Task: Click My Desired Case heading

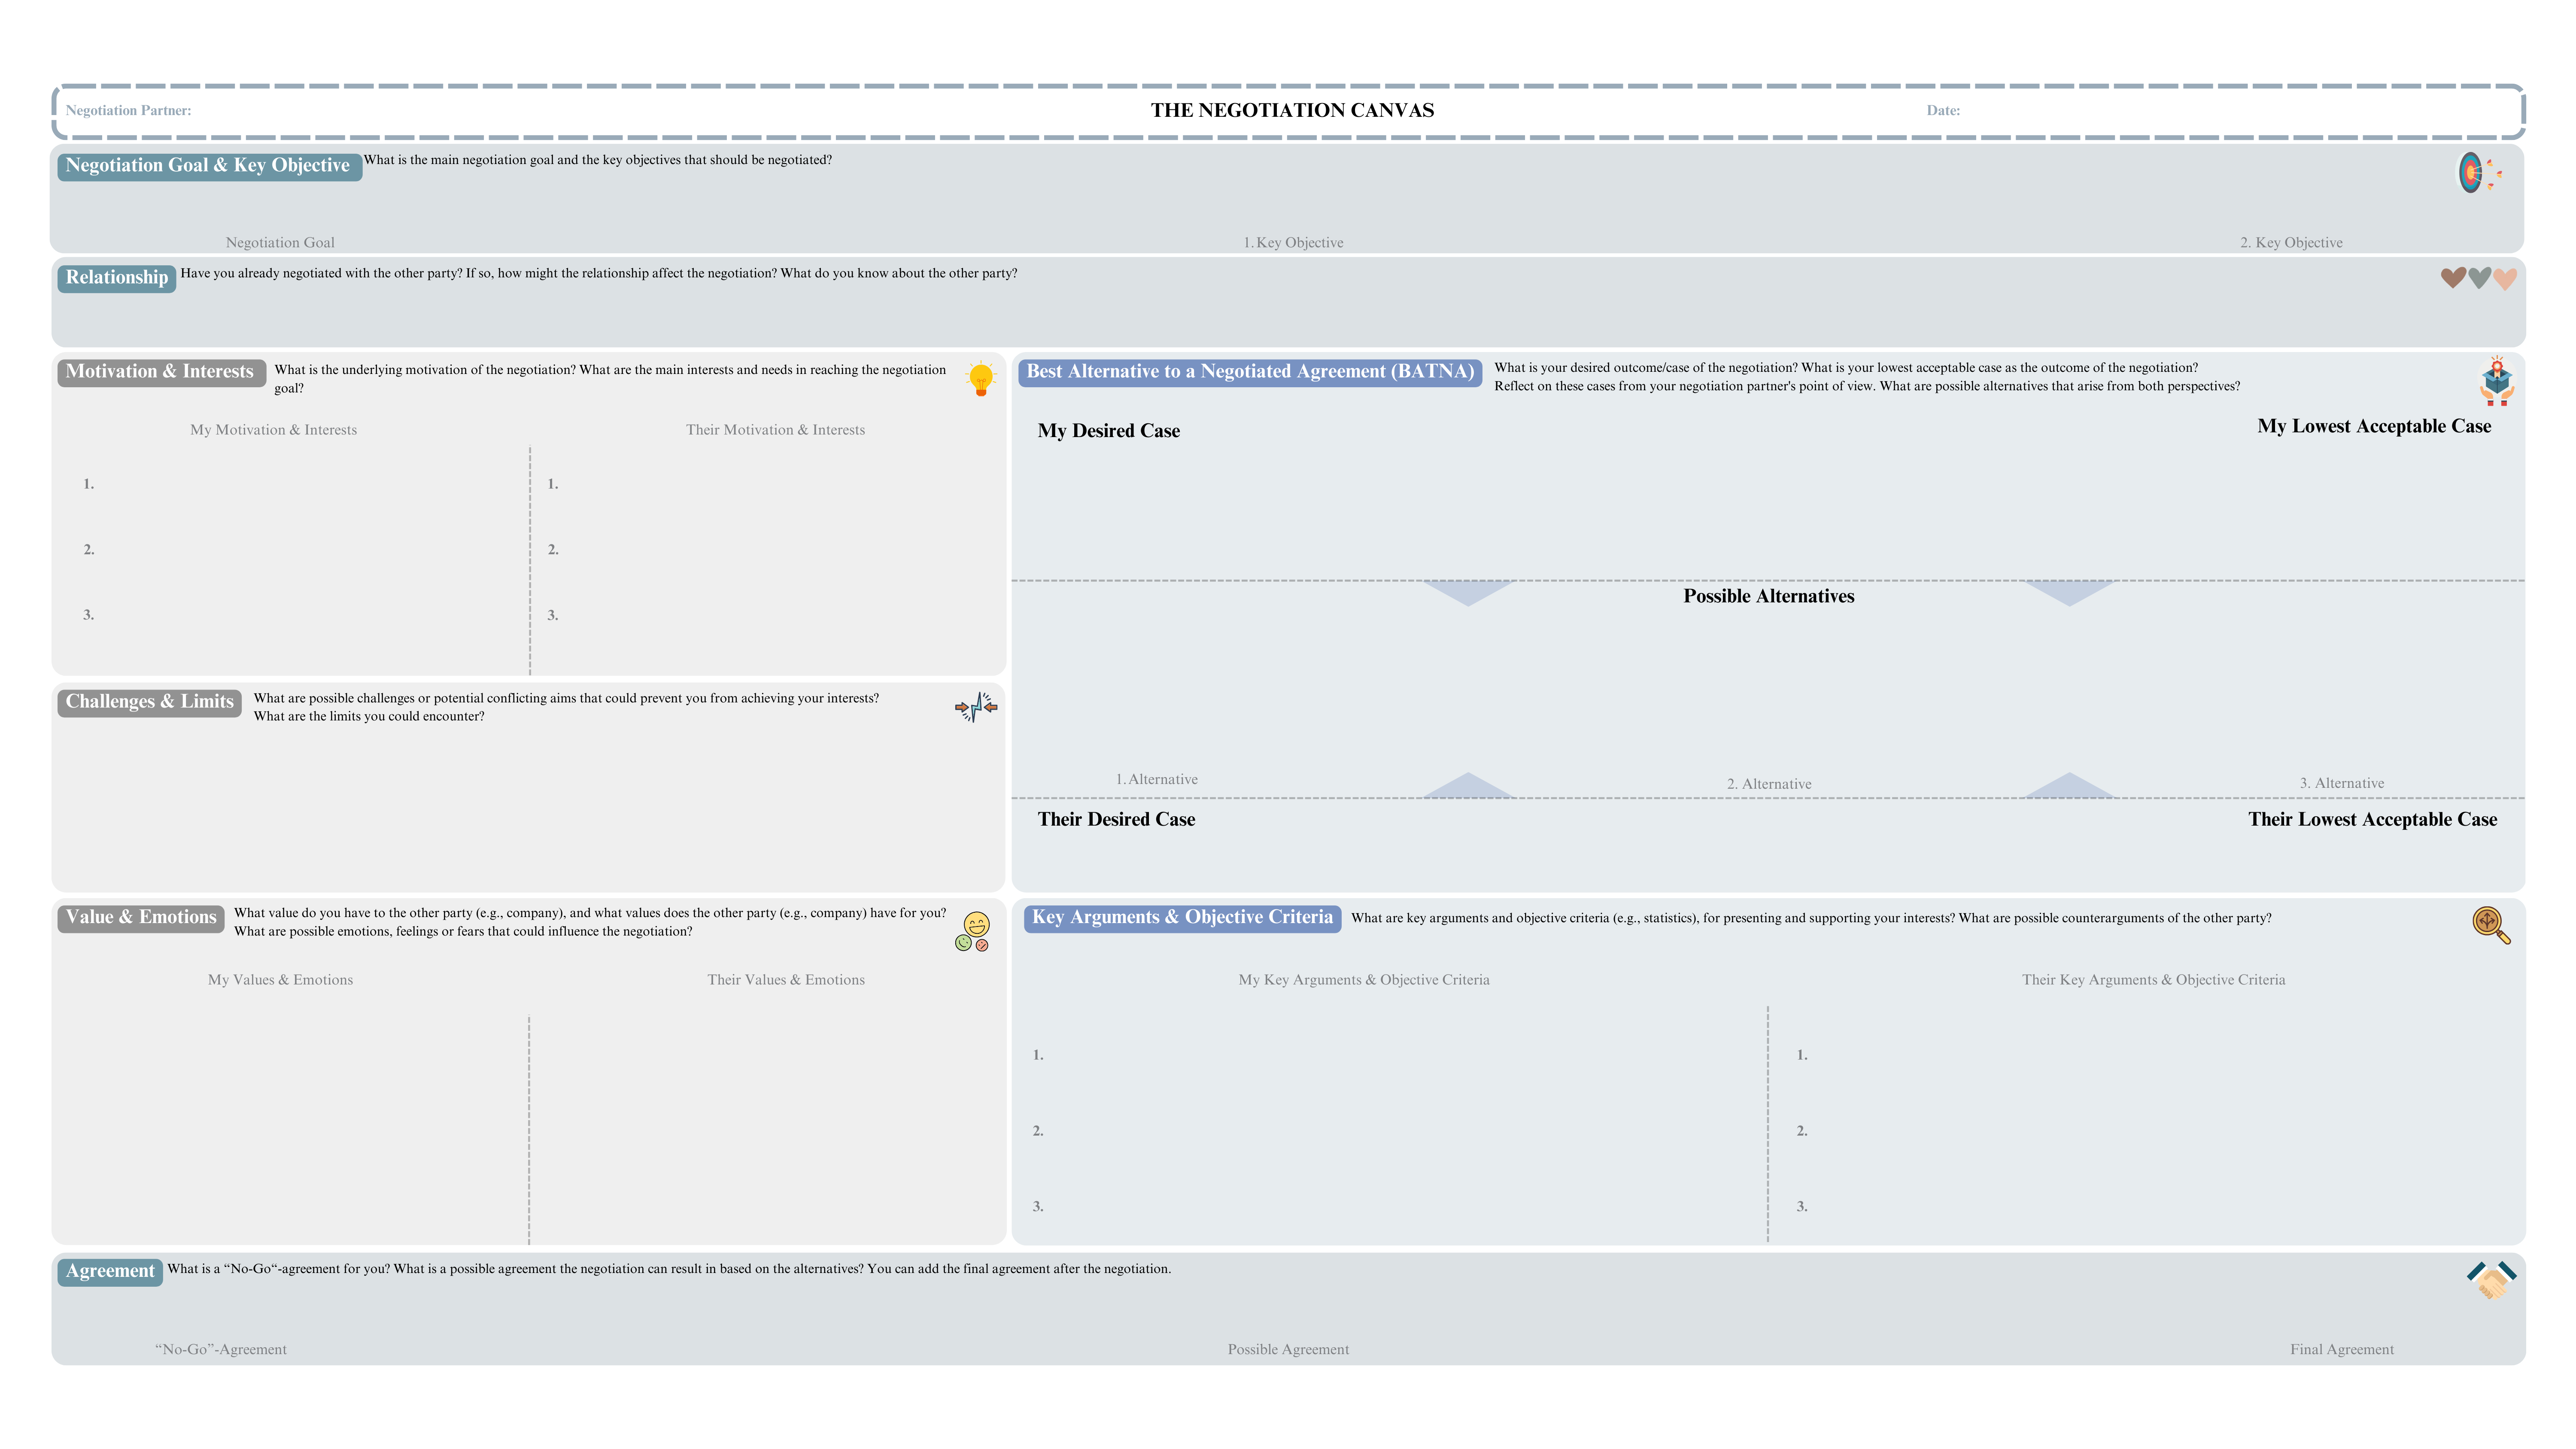Action: point(1108,431)
